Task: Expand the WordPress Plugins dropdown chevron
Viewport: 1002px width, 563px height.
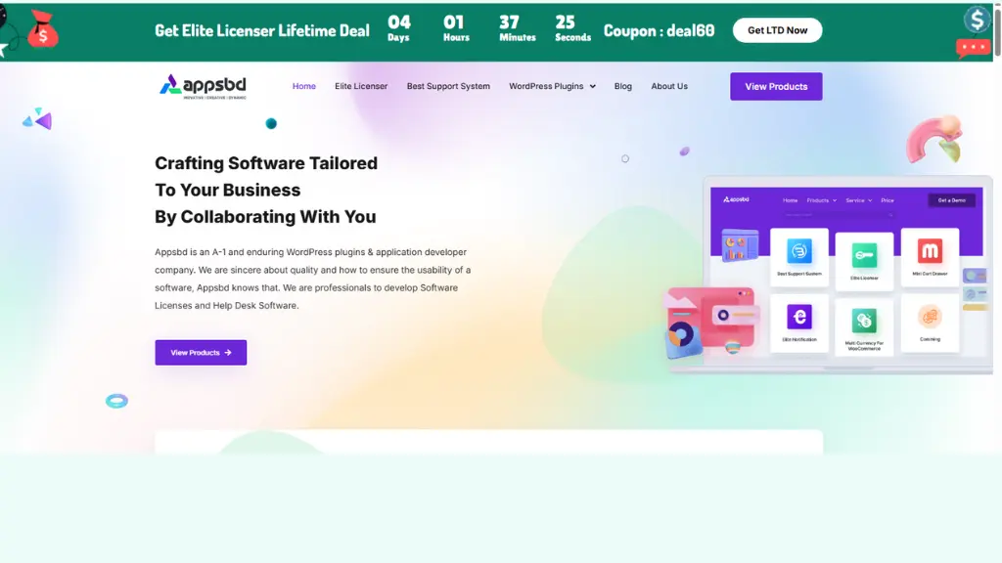Action: pos(592,86)
